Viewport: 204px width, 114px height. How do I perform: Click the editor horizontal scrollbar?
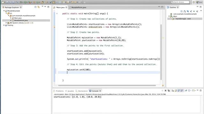(107, 85)
